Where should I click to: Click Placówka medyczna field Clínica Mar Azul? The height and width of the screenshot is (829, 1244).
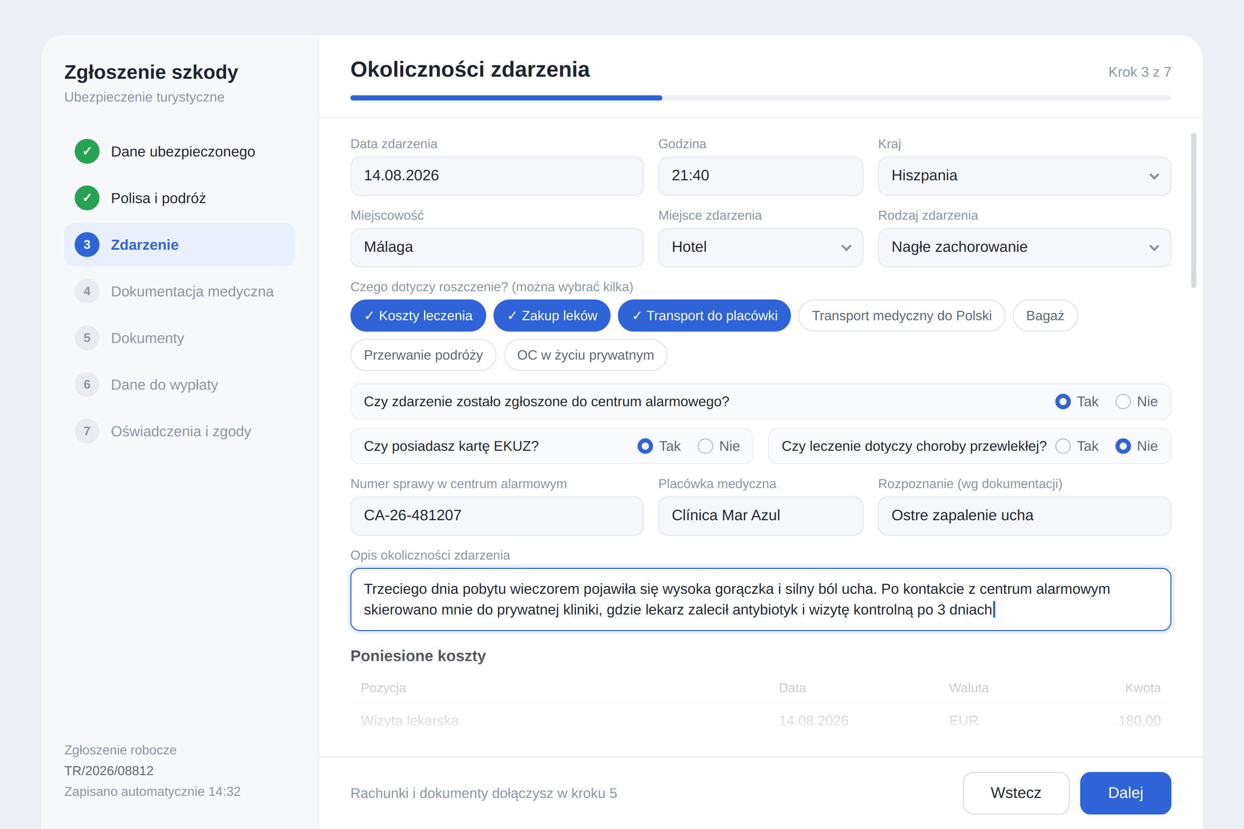[x=760, y=516]
